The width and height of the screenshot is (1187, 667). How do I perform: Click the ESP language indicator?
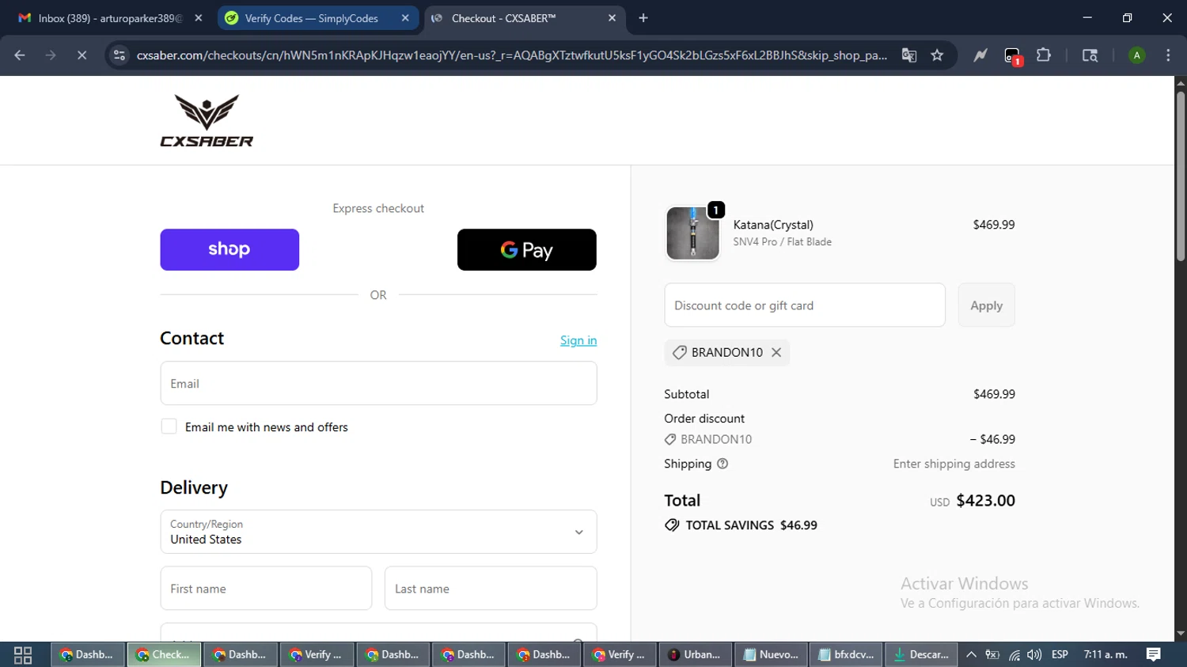coord(1060,655)
